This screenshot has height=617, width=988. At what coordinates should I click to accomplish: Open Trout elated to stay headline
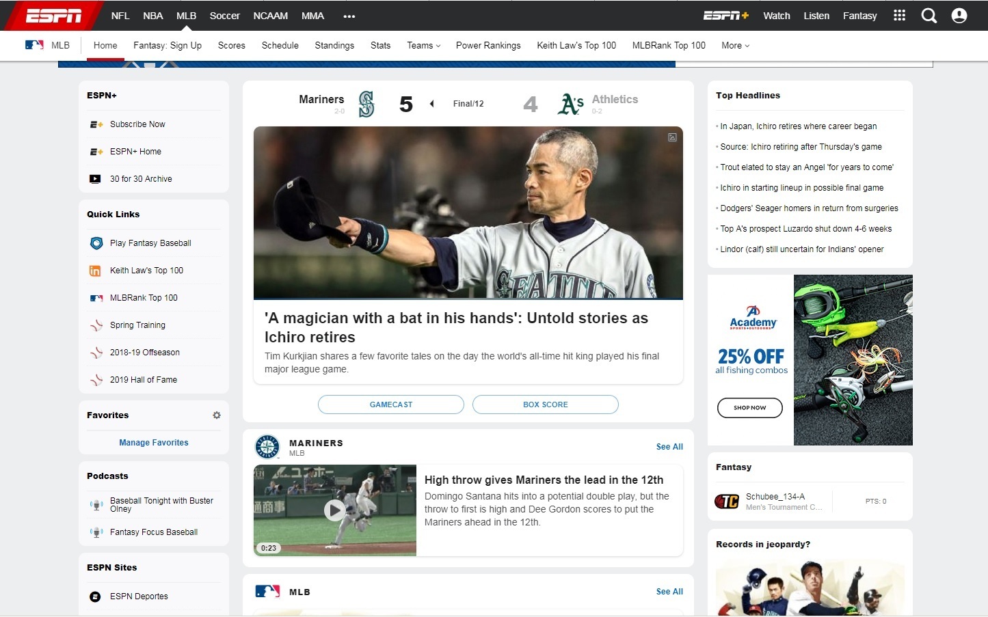click(x=806, y=167)
